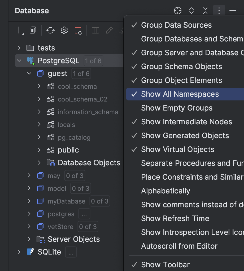Expand all tree nodes via the expand icon
The height and width of the screenshot is (271, 244).
click(x=191, y=11)
